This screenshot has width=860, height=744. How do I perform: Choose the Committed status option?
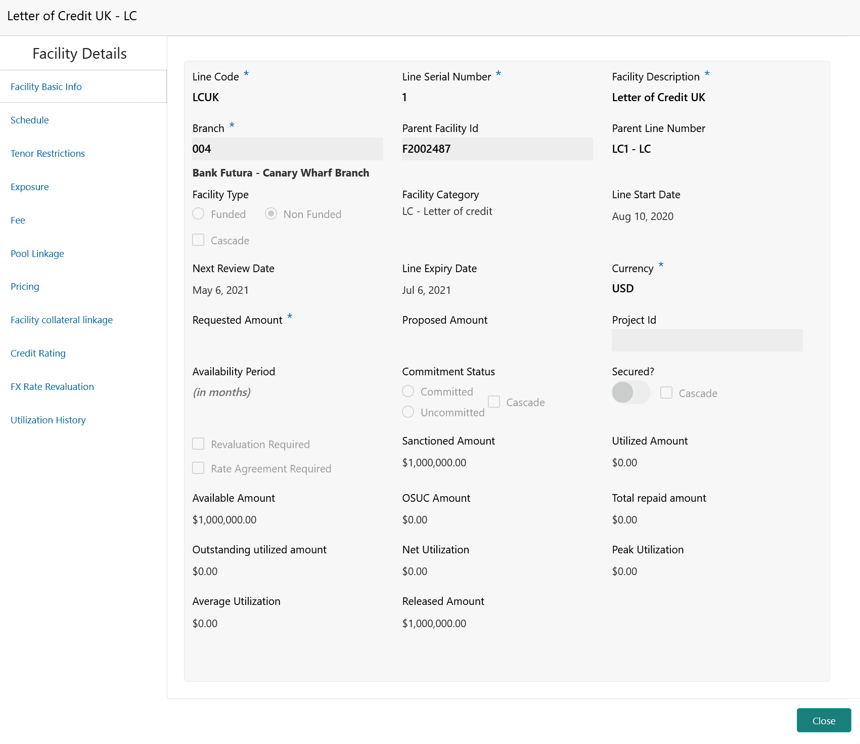click(408, 391)
